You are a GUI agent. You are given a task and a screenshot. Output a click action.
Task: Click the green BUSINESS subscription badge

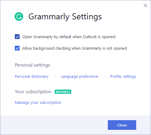tap(63, 92)
